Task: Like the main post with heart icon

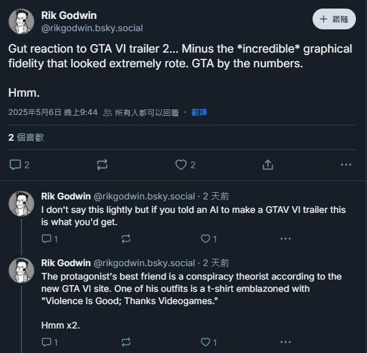Action: pos(181,165)
